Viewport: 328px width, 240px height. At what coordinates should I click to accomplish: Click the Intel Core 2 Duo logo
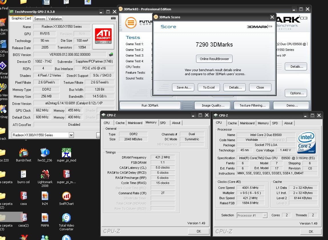[307, 142]
